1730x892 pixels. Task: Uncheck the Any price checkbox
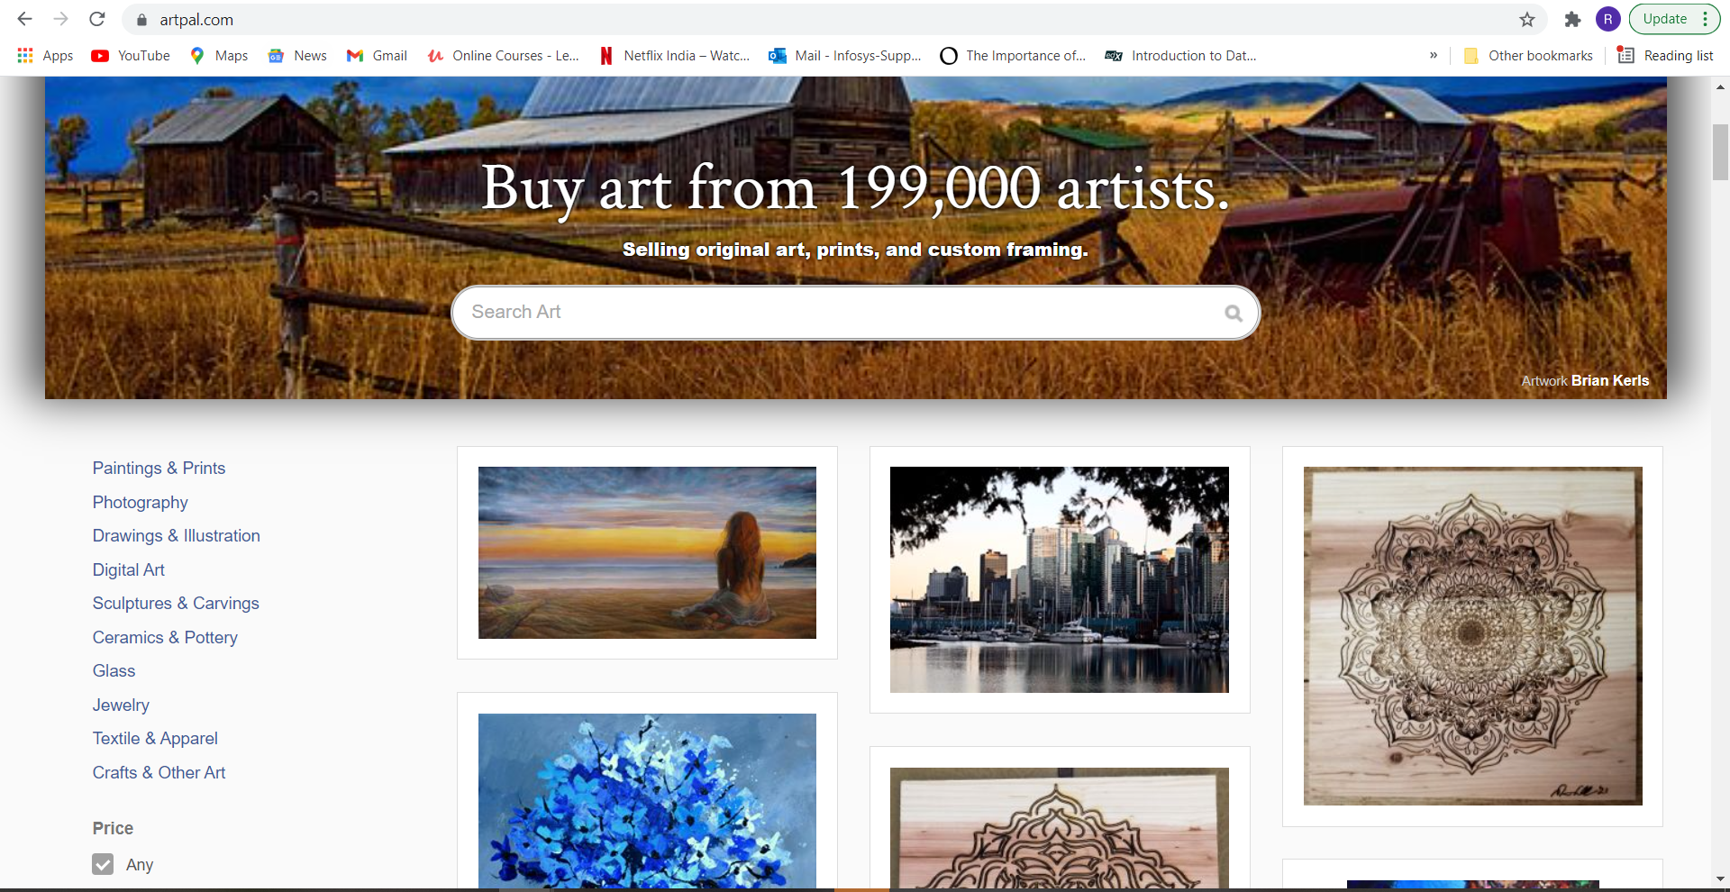(103, 864)
